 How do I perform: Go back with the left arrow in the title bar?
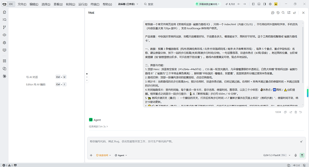click(x=239, y=4)
